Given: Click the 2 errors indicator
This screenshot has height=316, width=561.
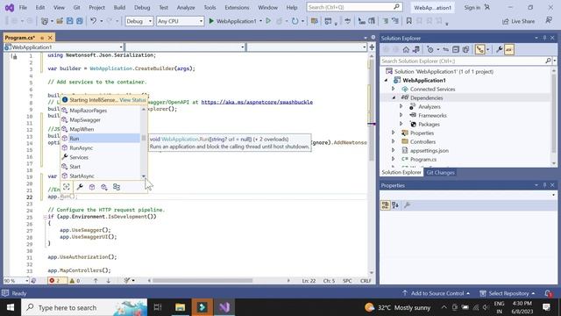Looking at the screenshot, I should click(x=57, y=281).
